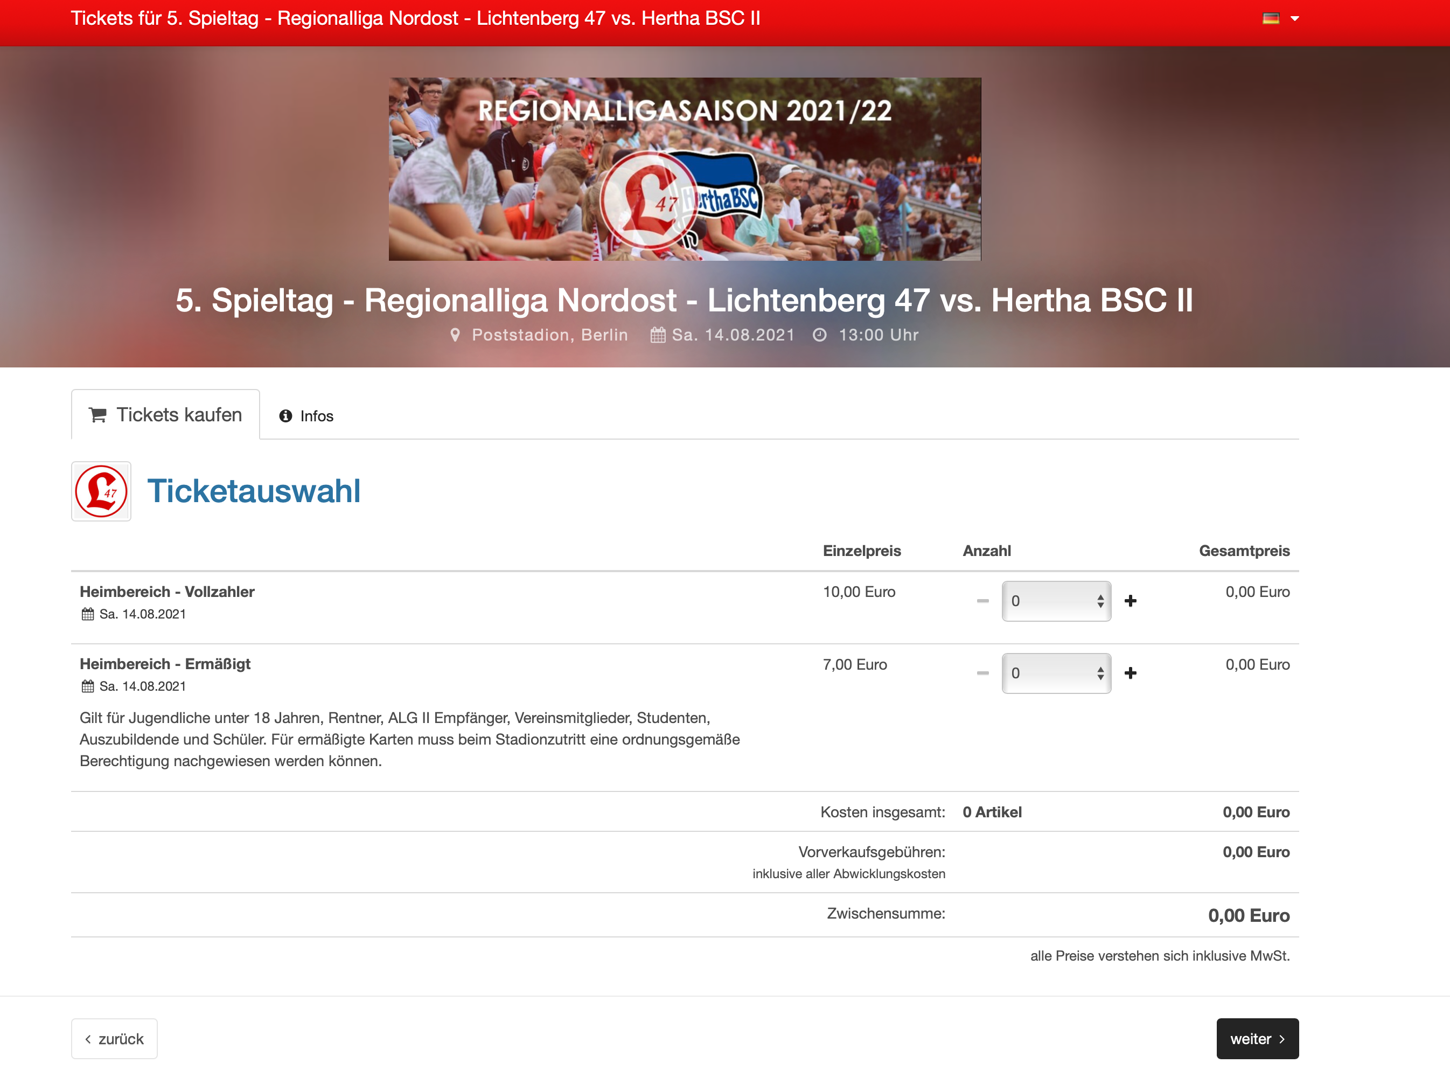Click the Heimbereich - Ermäßigt label
Viewport: 1450px width, 1084px height.
[165, 664]
